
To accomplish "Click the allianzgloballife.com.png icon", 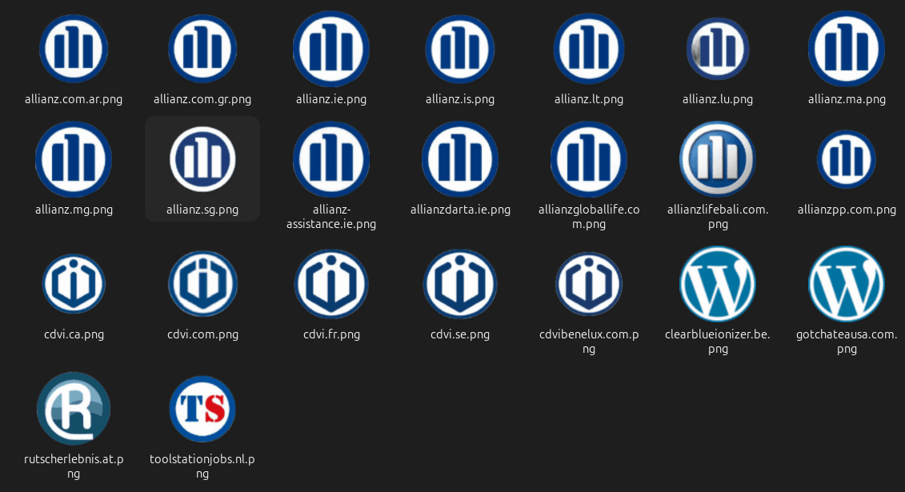I will [589, 159].
